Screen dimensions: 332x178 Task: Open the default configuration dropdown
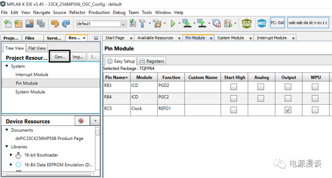tap(123, 24)
